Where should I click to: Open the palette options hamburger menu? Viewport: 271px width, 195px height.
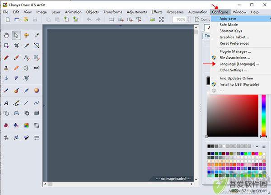tap(264, 146)
